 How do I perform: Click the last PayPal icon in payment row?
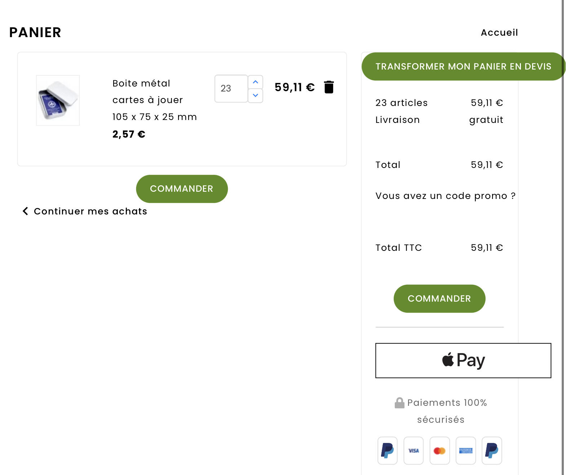click(492, 450)
